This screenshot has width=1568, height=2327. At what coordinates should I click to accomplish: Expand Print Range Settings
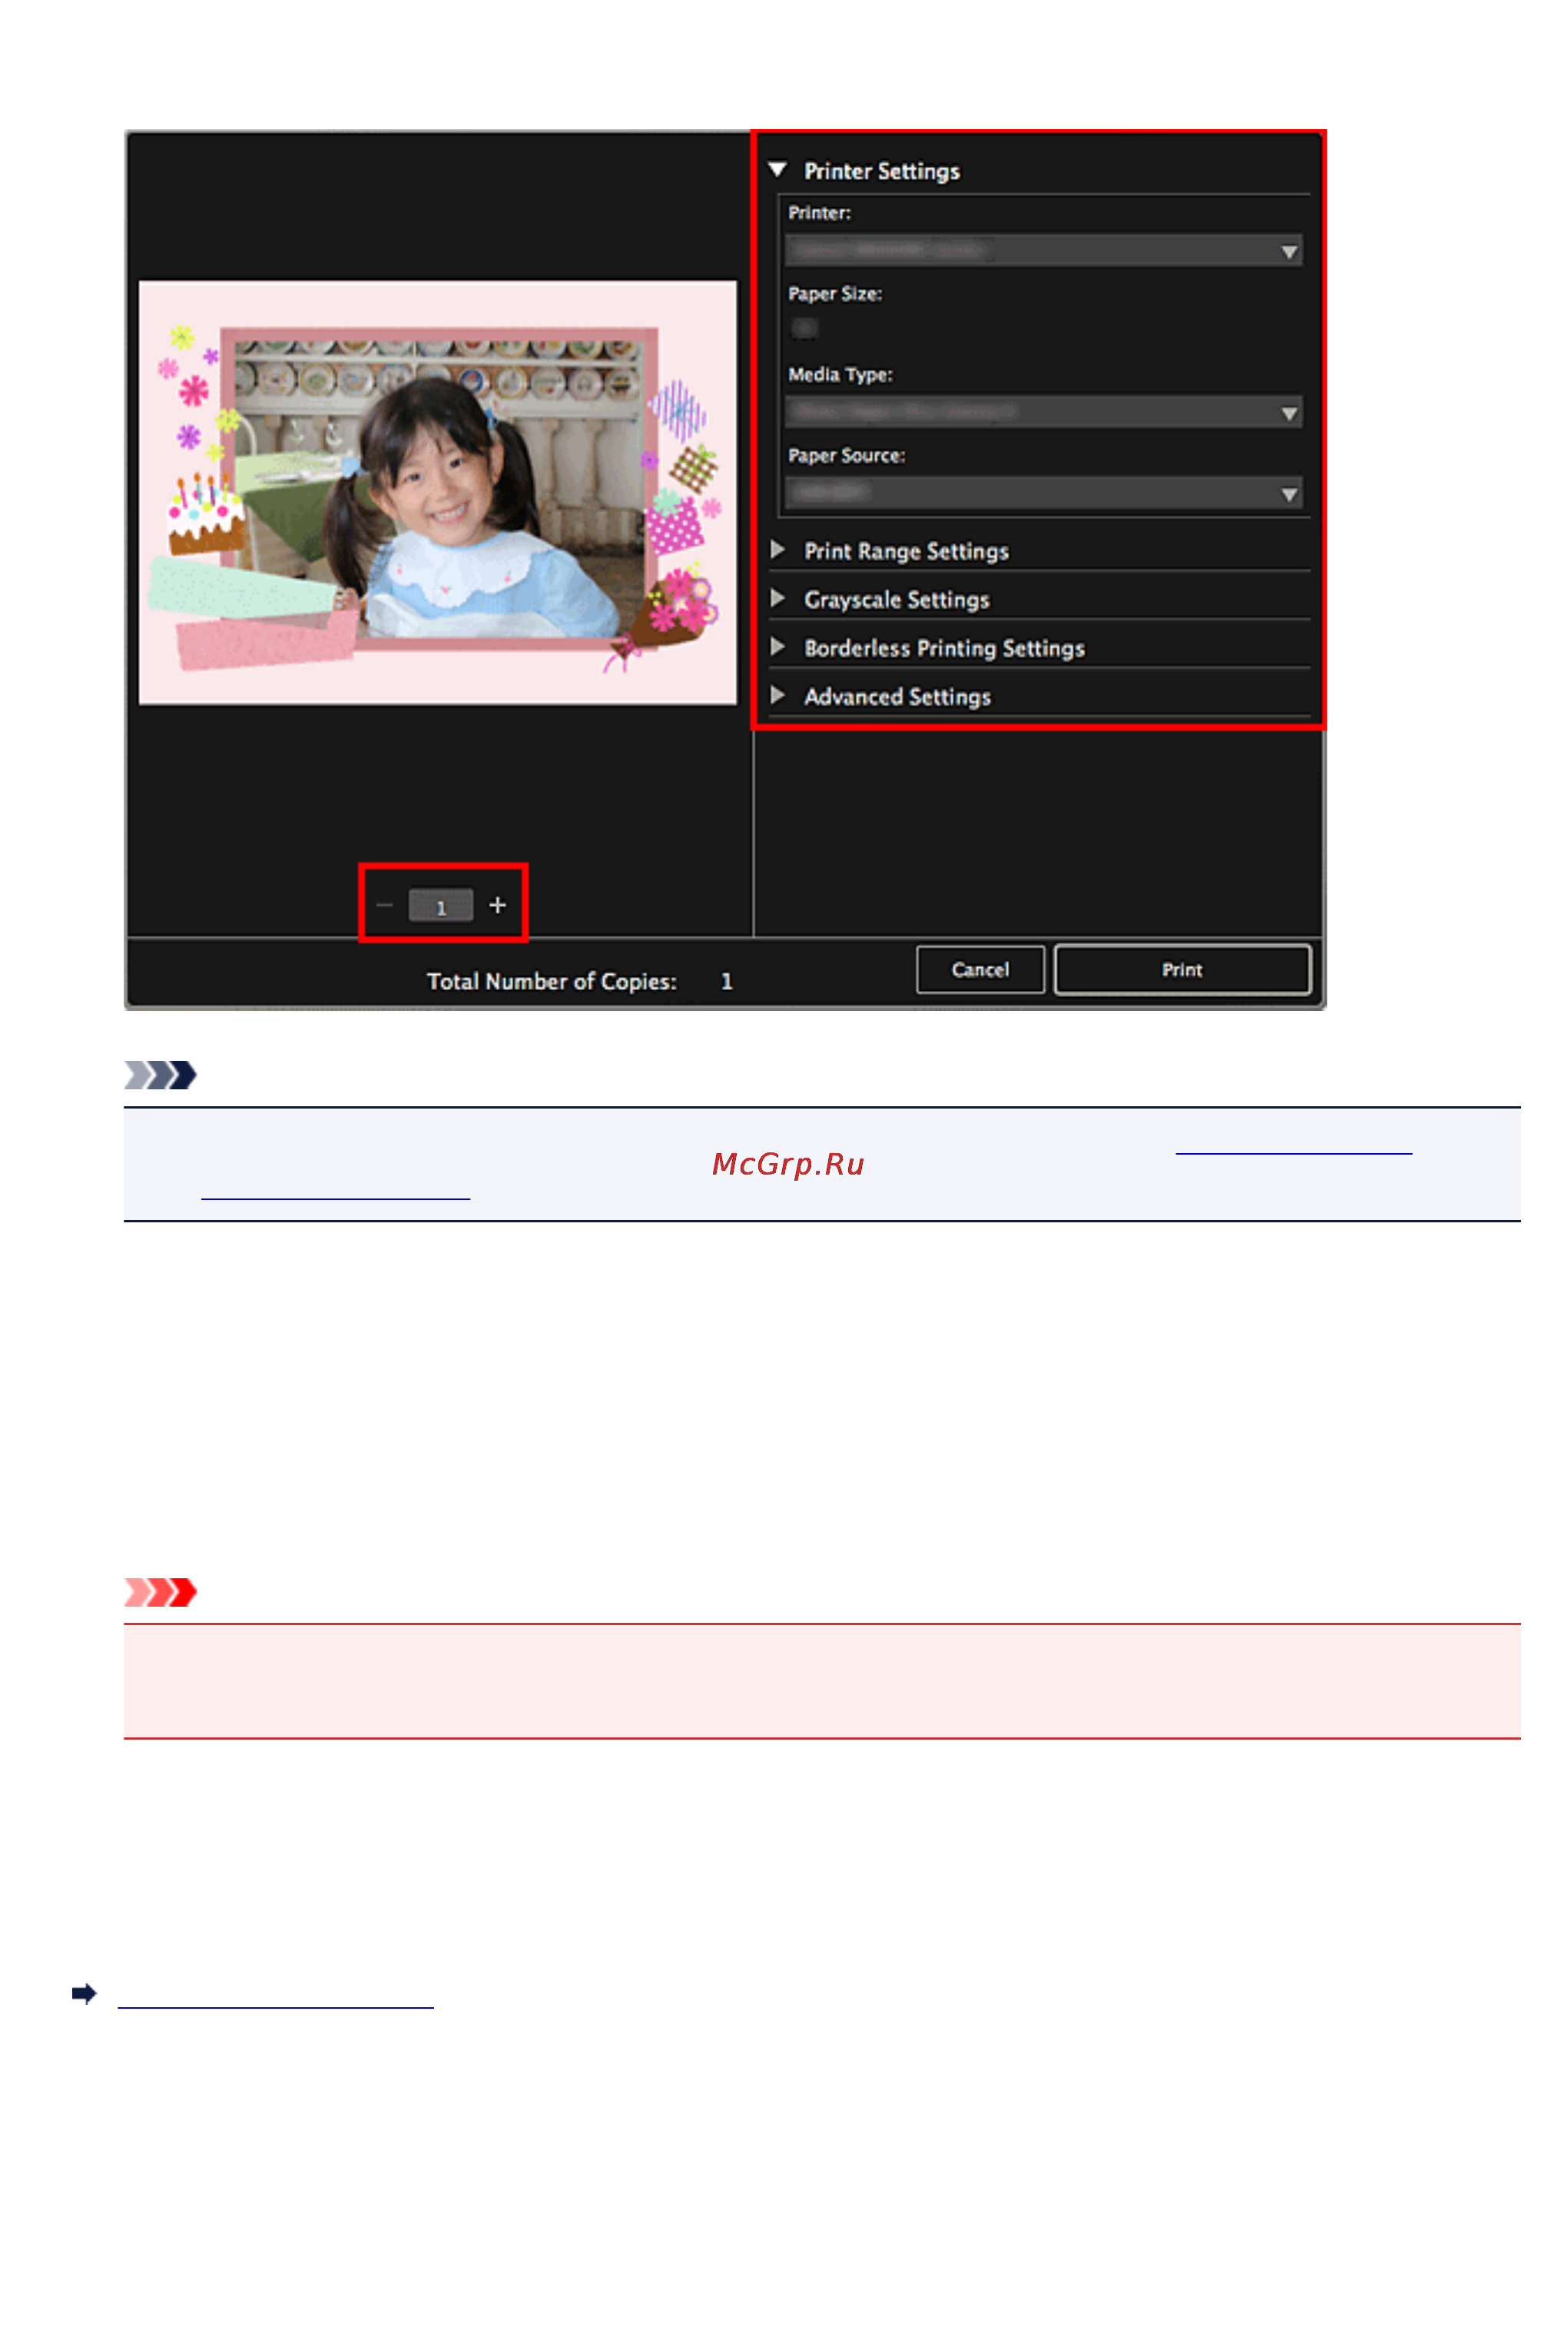777,550
